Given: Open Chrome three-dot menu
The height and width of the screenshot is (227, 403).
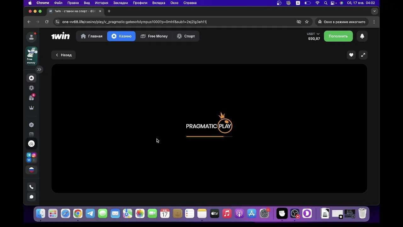Looking at the screenshot, I should pos(374,22).
